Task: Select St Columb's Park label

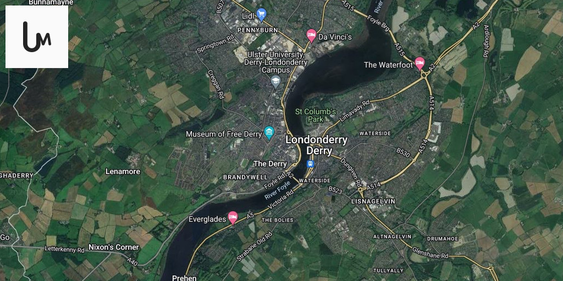Action: coord(315,115)
